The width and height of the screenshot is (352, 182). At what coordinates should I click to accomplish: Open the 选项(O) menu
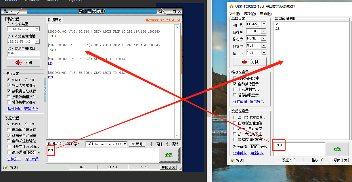249,14
